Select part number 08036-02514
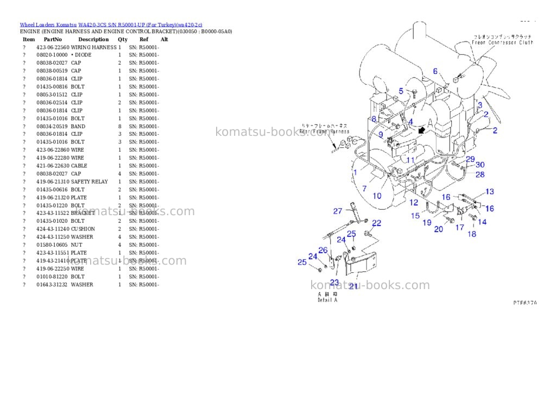 [52, 103]
